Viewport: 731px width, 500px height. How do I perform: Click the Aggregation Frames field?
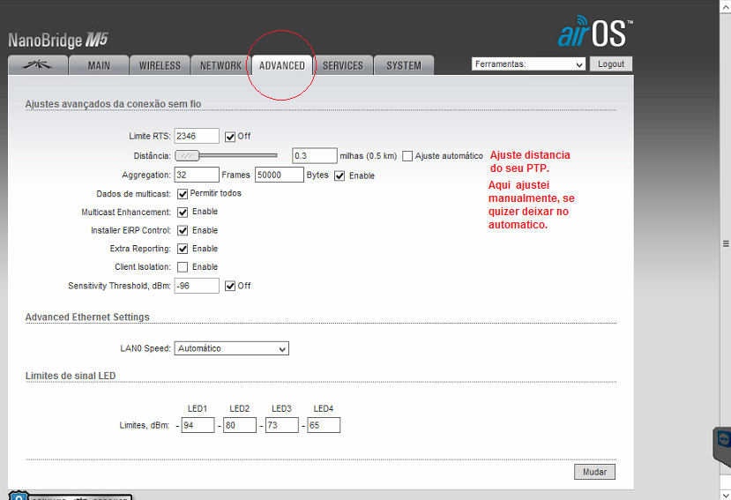tap(197, 175)
